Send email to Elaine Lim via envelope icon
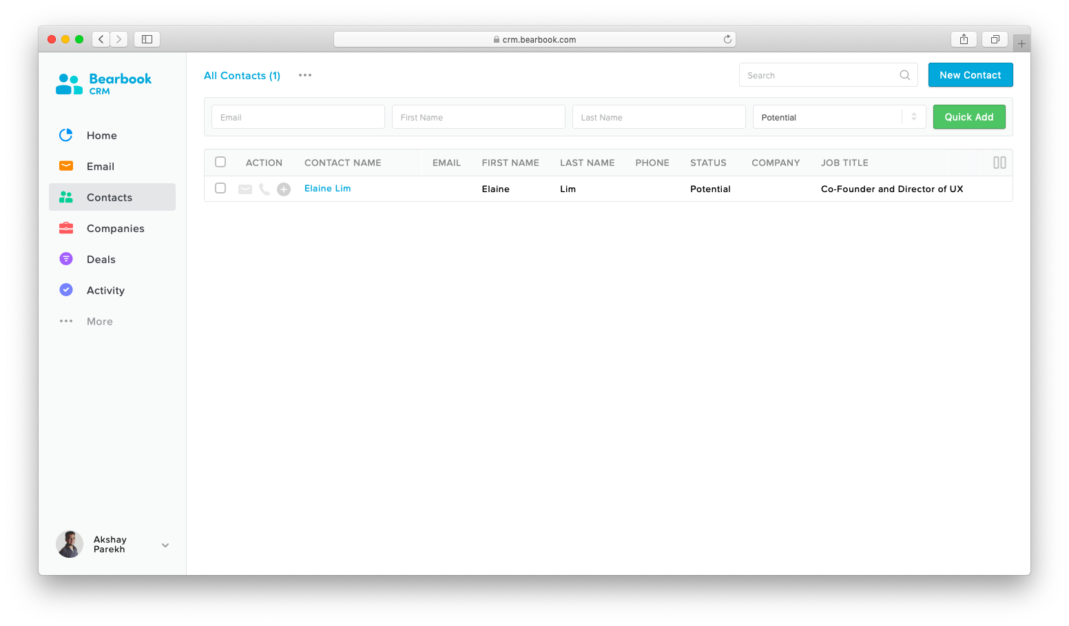 (x=245, y=189)
